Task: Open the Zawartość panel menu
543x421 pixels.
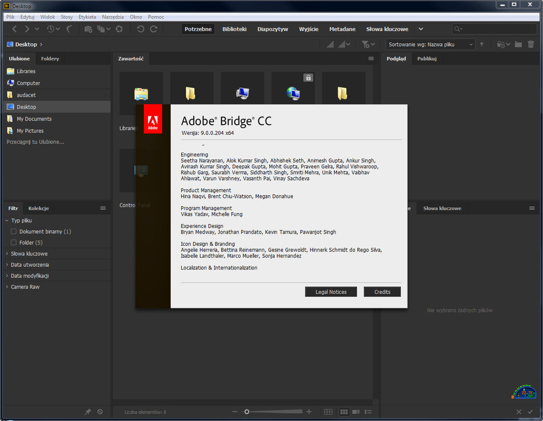Action: coord(371,58)
